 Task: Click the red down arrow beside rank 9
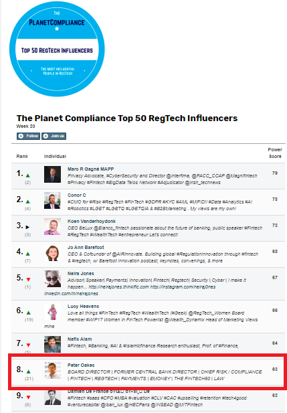point(28,397)
